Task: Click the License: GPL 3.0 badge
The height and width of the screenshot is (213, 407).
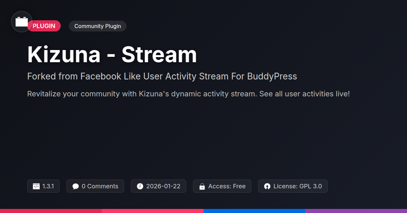Action: [293, 186]
